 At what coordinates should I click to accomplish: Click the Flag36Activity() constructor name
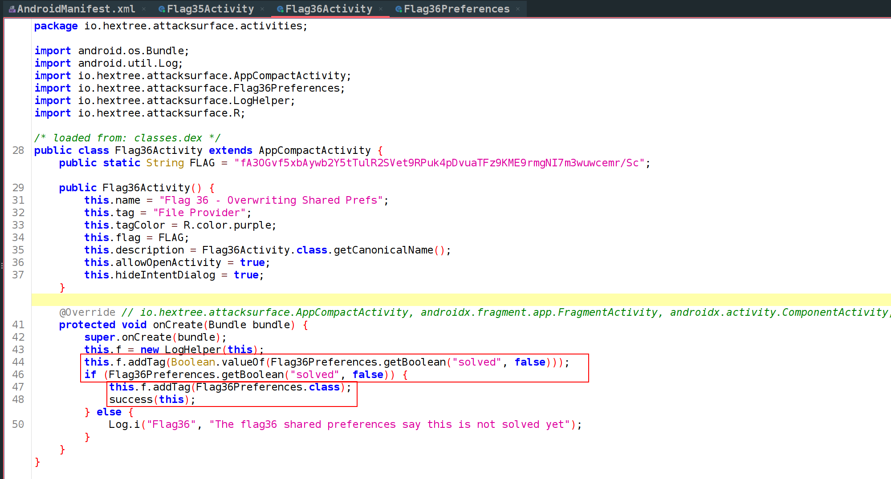click(x=146, y=188)
